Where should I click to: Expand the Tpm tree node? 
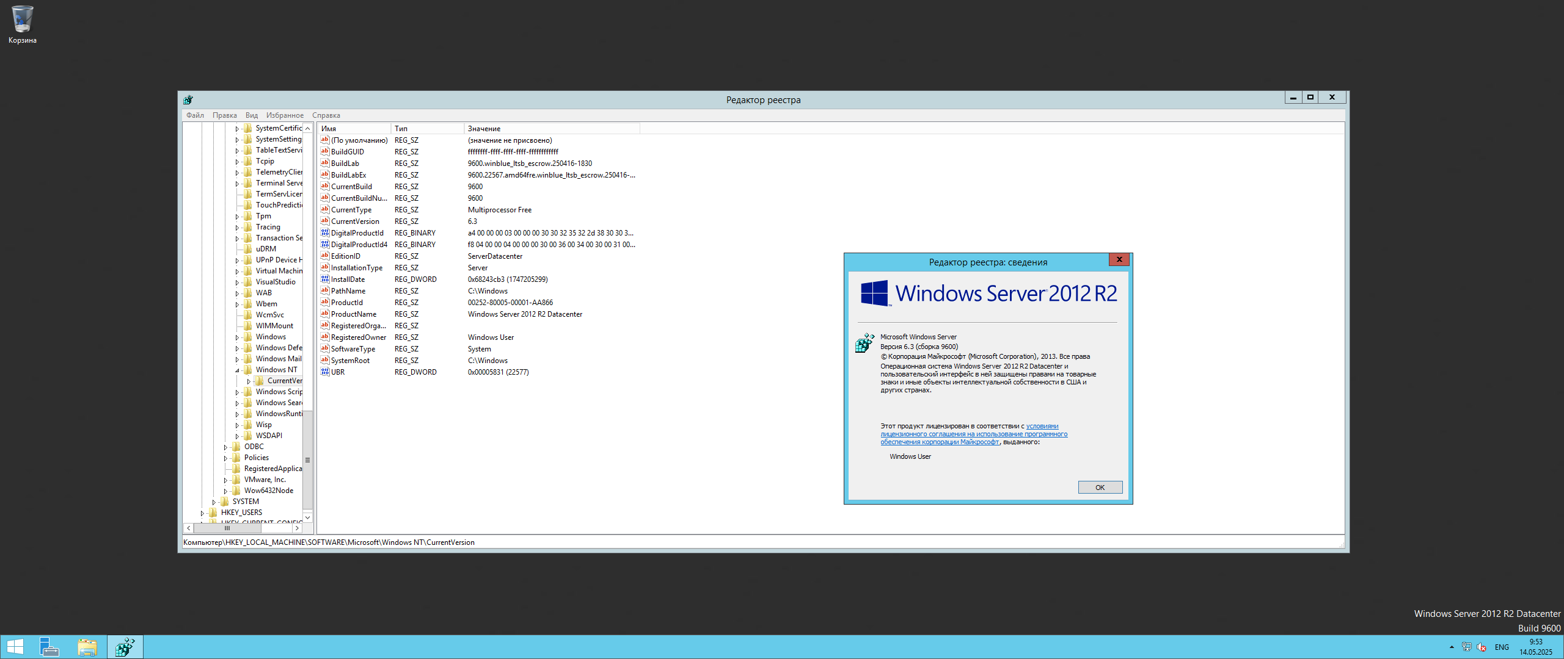[x=237, y=217]
